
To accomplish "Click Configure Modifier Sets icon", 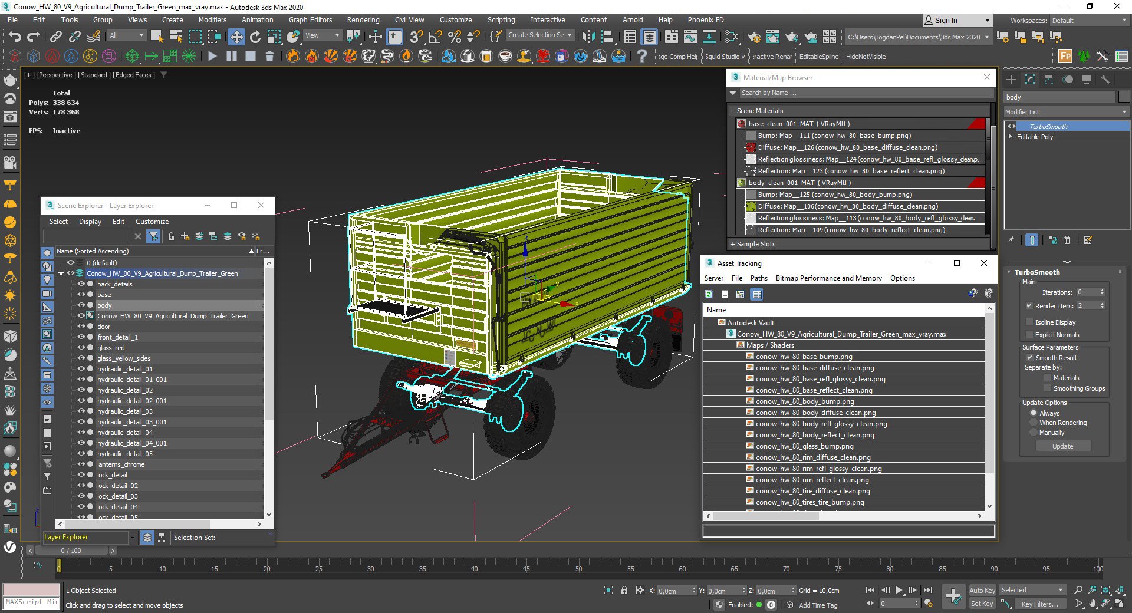I will pos(1088,240).
